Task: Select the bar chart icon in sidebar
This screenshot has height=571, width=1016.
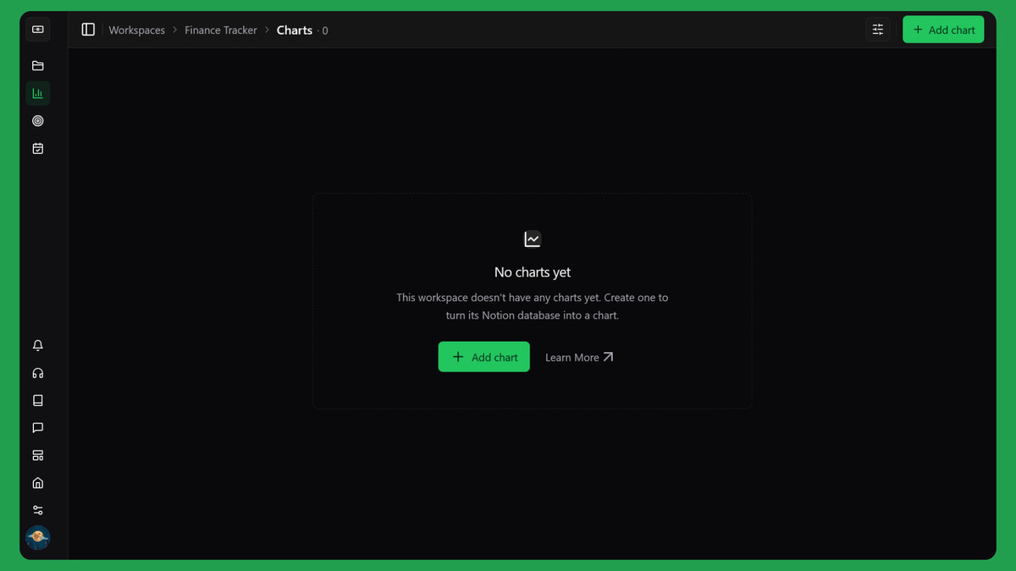Action: [38, 93]
